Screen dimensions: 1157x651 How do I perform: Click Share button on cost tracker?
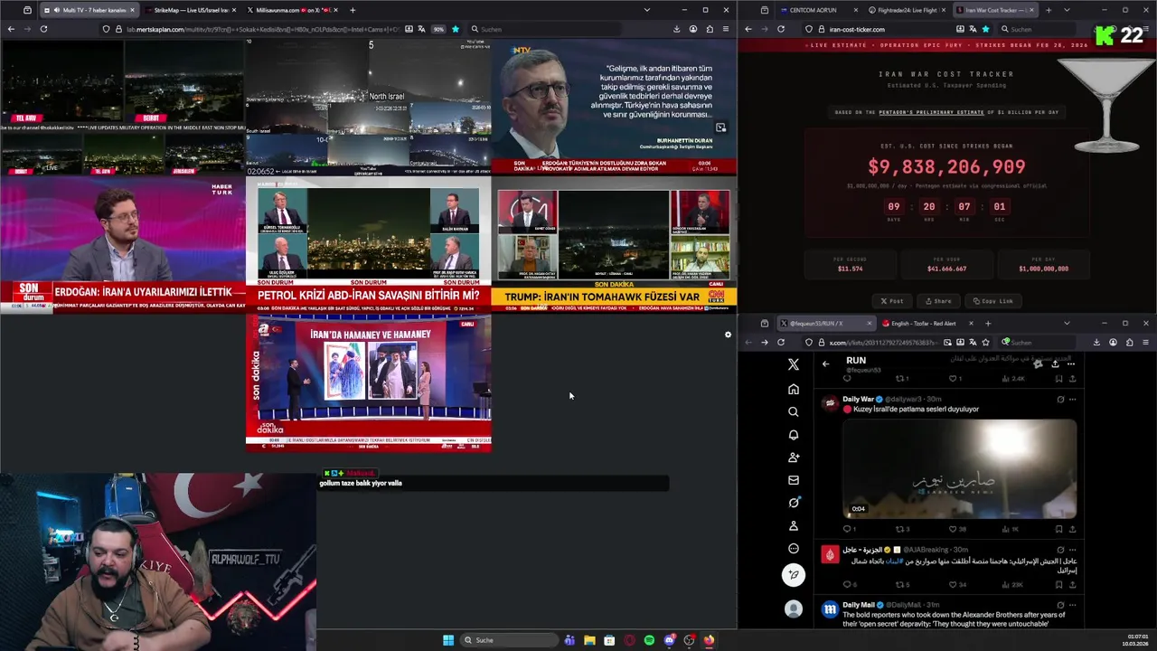pos(937,301)
